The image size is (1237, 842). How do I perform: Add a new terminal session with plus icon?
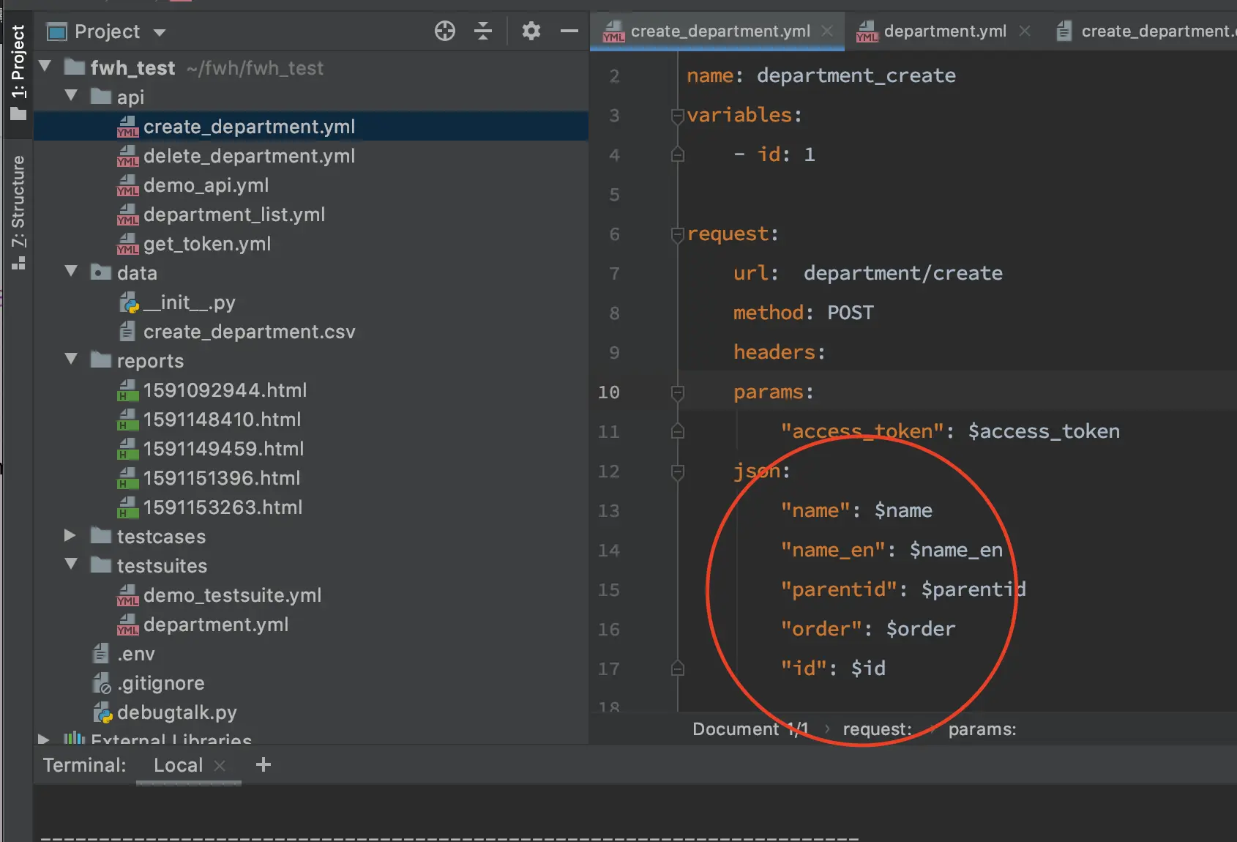[264, 765]
